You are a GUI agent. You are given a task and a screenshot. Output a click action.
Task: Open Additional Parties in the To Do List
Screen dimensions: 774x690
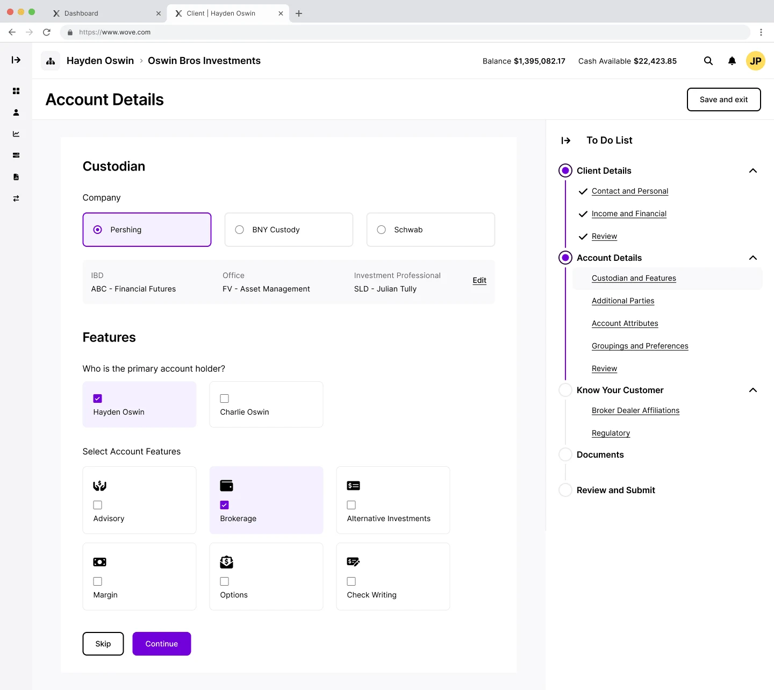(x=623, y=301)
